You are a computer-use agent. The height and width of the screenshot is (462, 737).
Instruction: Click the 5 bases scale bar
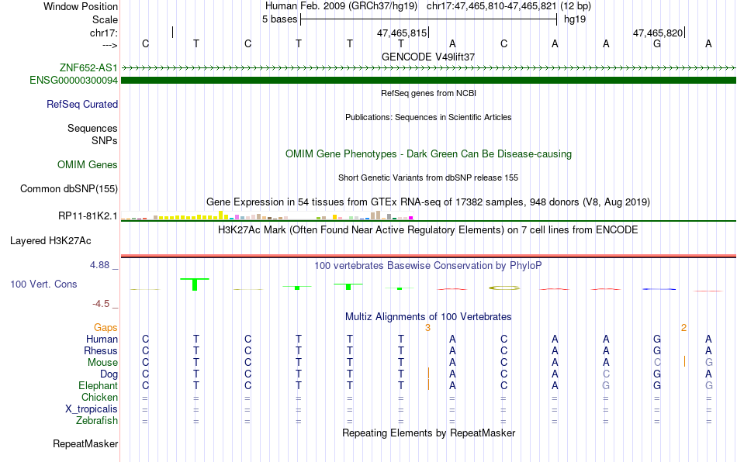tap(429, 19)
